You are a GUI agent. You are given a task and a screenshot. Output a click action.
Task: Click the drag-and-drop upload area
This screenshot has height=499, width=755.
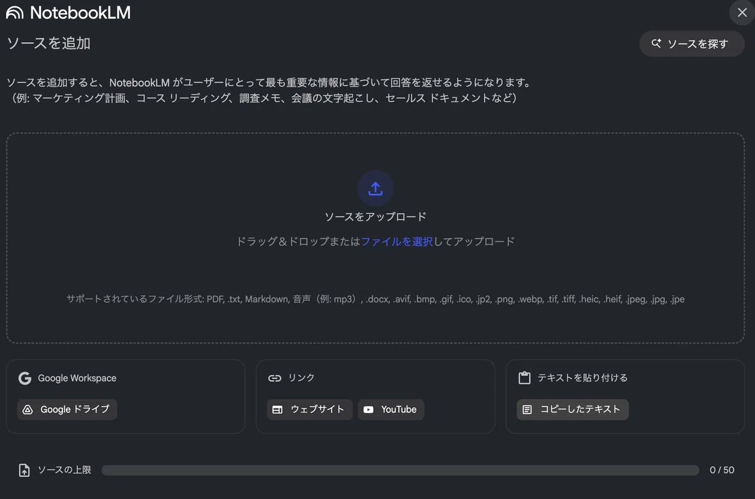tap(376, 238)
